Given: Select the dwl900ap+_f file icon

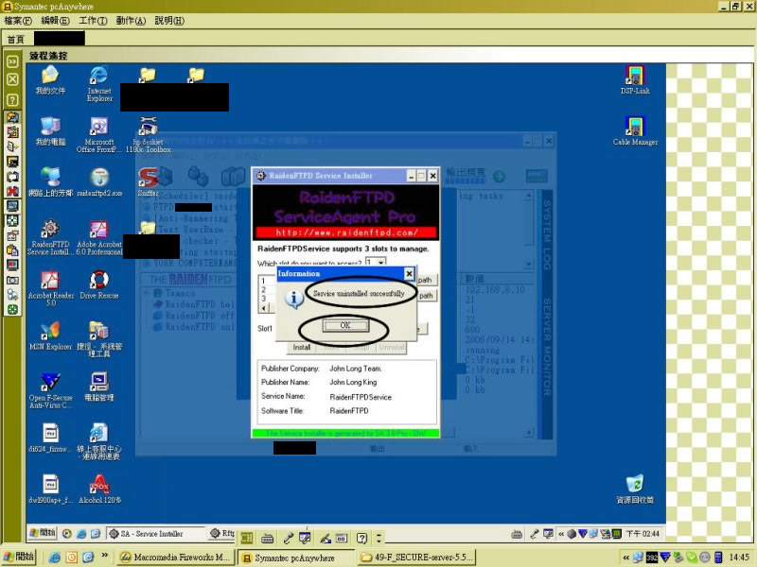Looking at the screenshot, I should pos(50,490).
